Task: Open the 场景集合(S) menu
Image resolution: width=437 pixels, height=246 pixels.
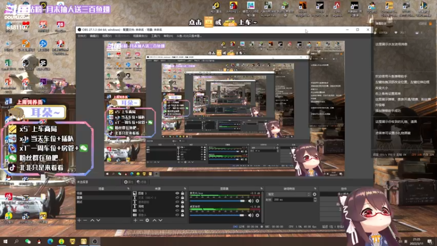Action: point(140,36)
